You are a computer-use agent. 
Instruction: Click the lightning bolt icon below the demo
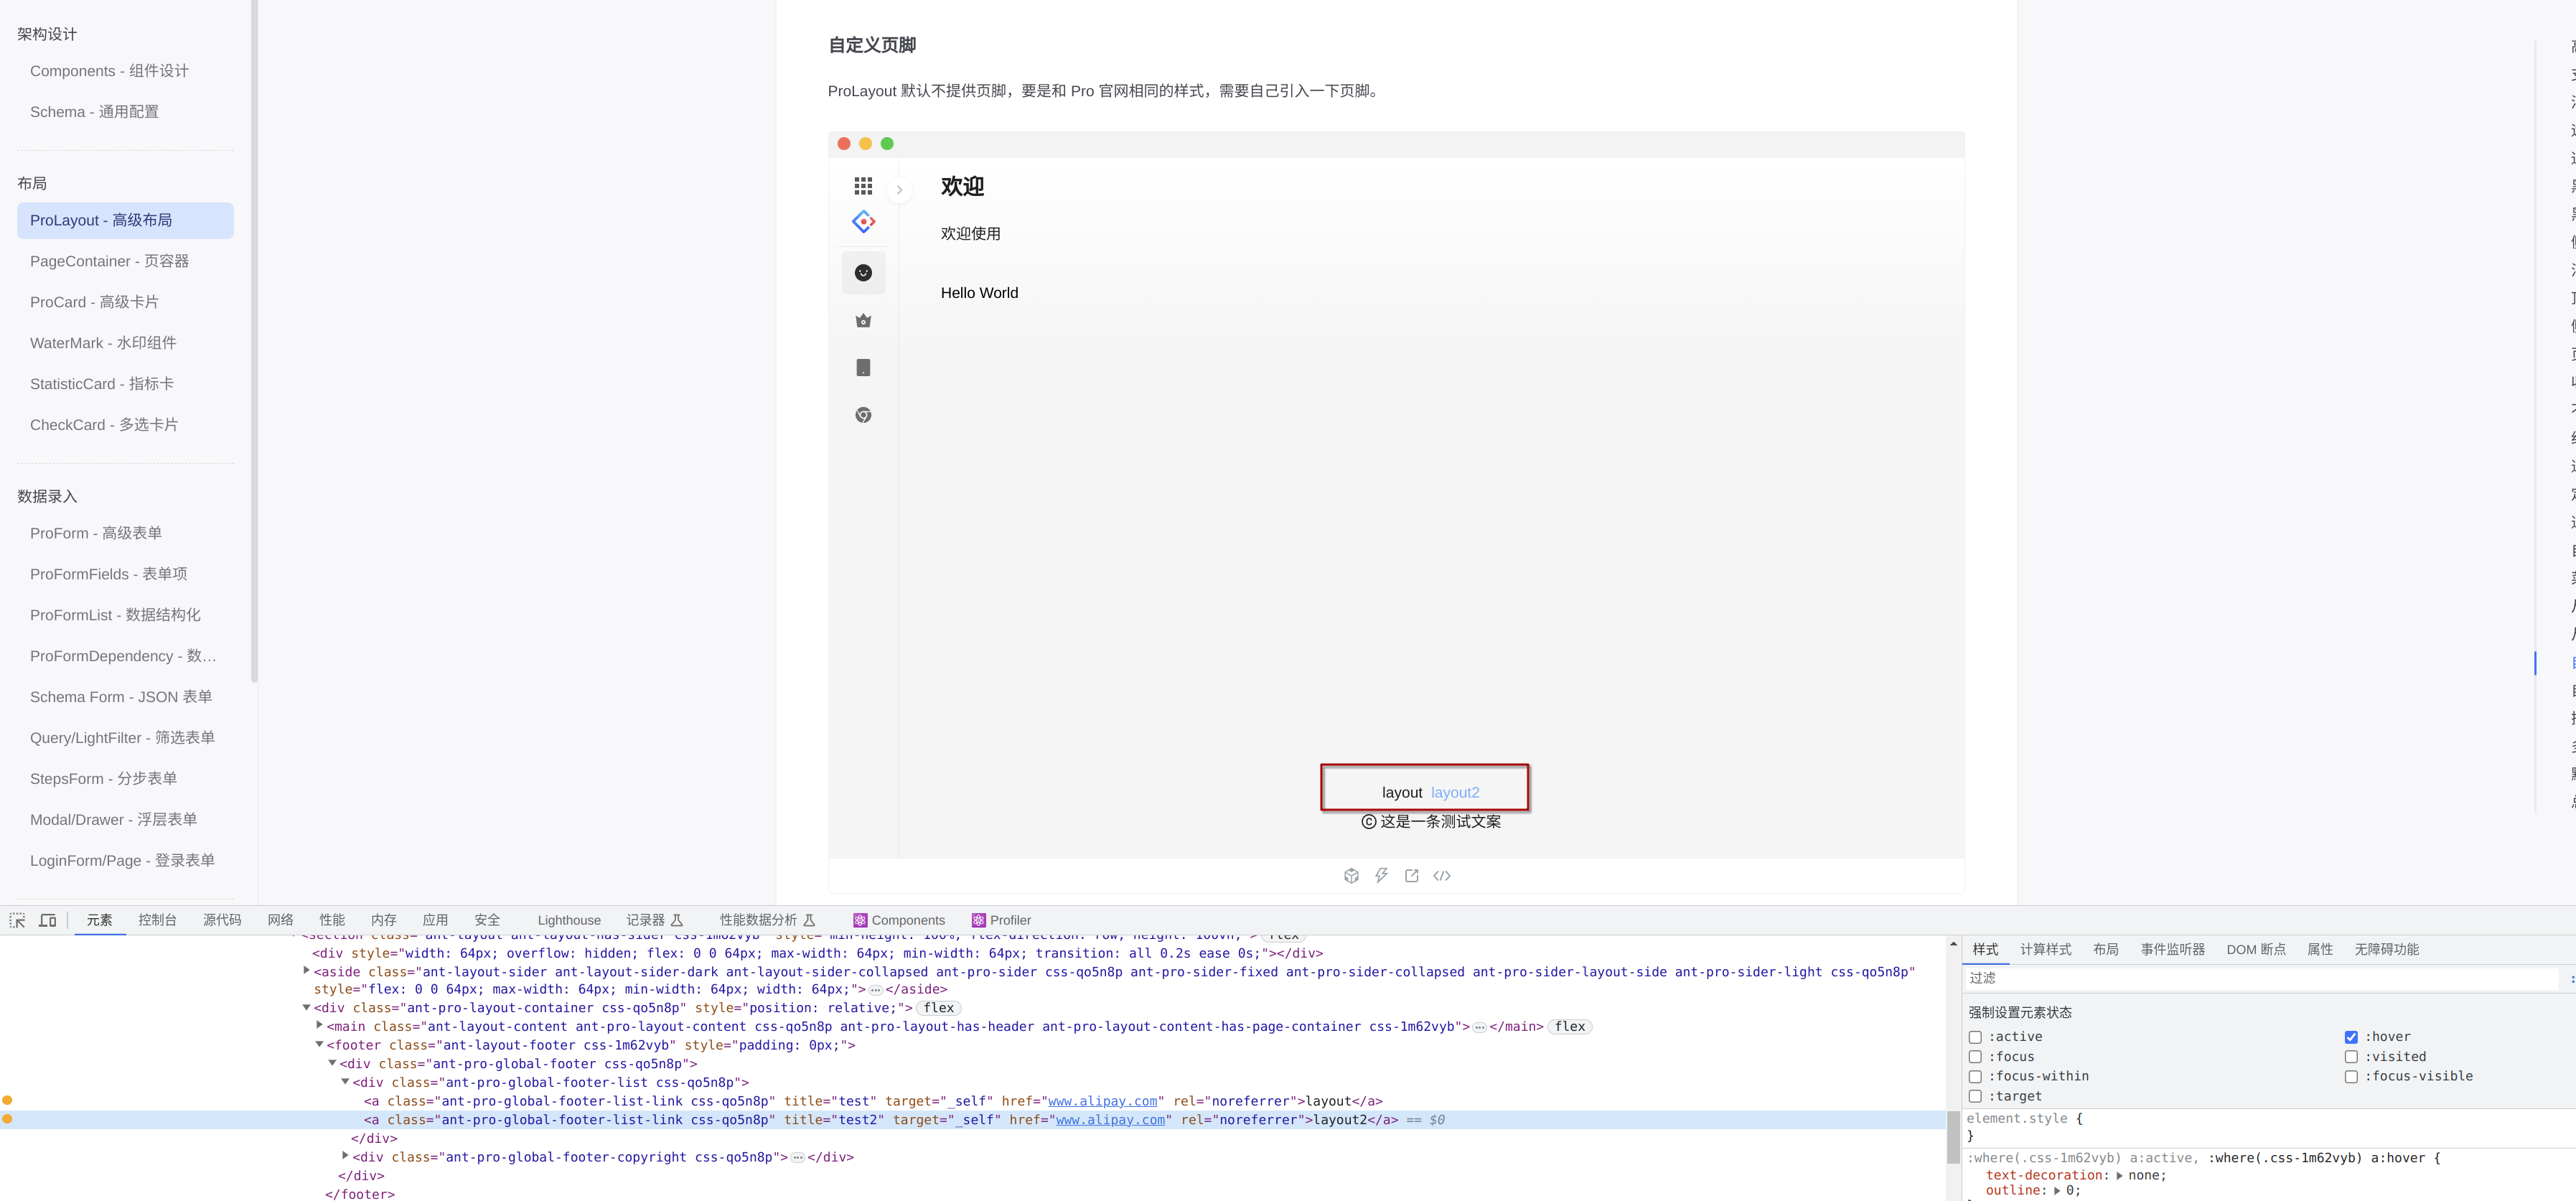click(x=1381, y=875)
